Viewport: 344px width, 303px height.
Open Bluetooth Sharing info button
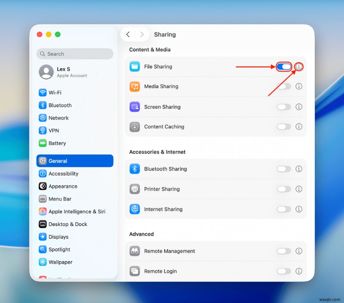pyautogui.click(x=299, y=169)
